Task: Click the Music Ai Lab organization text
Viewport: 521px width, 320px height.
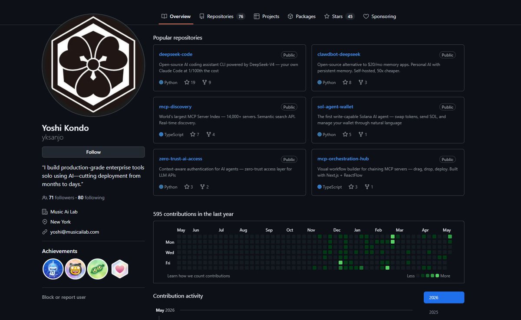Action: (64, 212)
